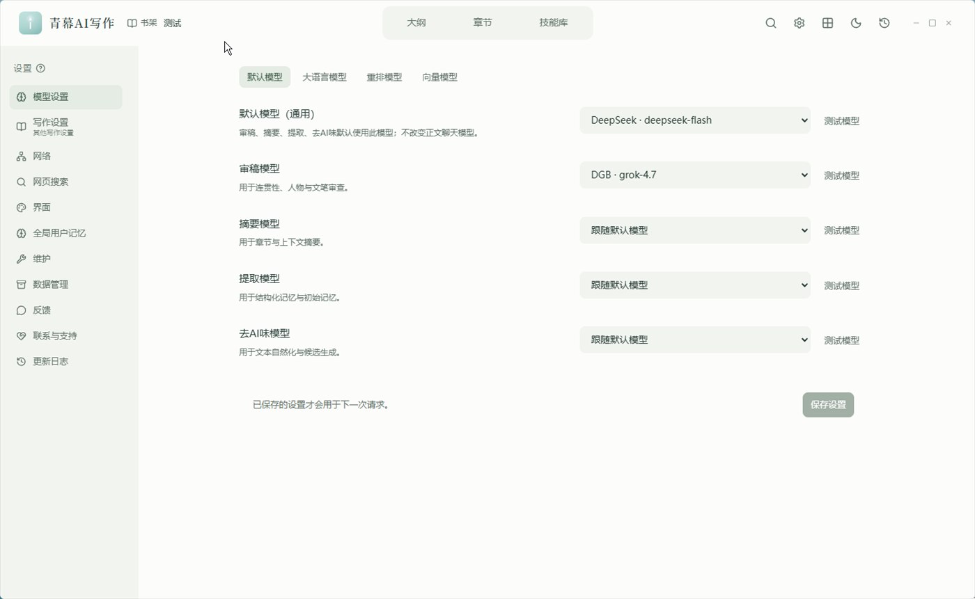Click 测试模型 for 审稿模型
The height and width of the screenshot is (599, 975).
pyautogui.click(x=841, y=176)
